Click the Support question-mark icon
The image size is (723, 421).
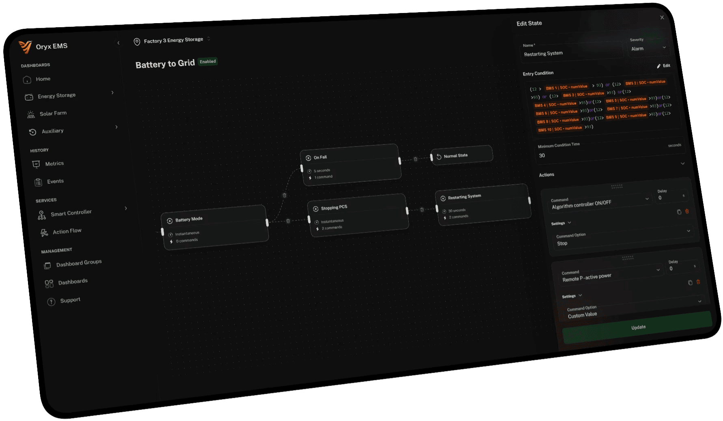coord(51,302)
